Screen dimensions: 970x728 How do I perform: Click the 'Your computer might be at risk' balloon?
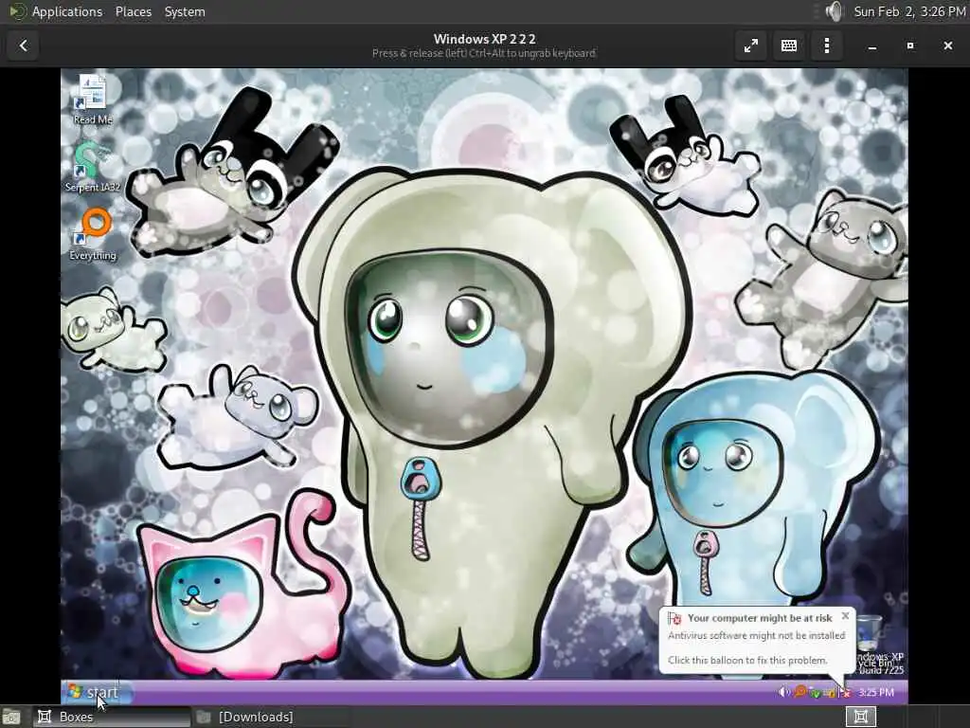[757, 640]
